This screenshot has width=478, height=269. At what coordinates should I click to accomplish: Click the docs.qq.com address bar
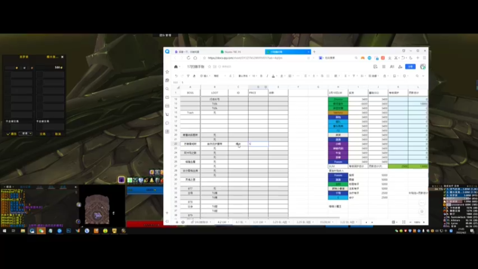tap(256, 58)
